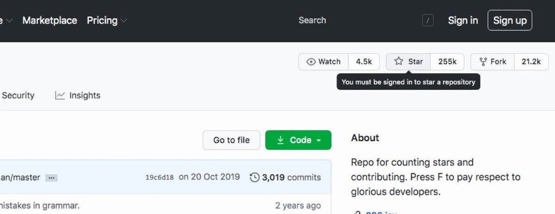Click the Fork branch icon
Image resolution: width=555 pixels, height=214 pixels.
[x=483, y=62]
